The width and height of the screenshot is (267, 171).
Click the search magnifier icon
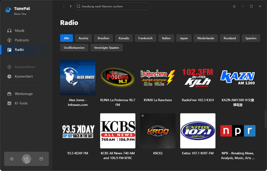[78, 6]
